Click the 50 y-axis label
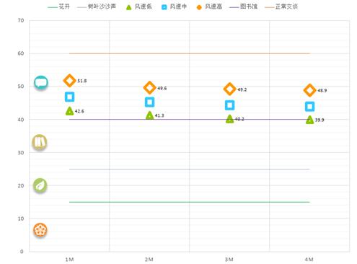The height and width of the screenshot is (264, 357). 21,87
